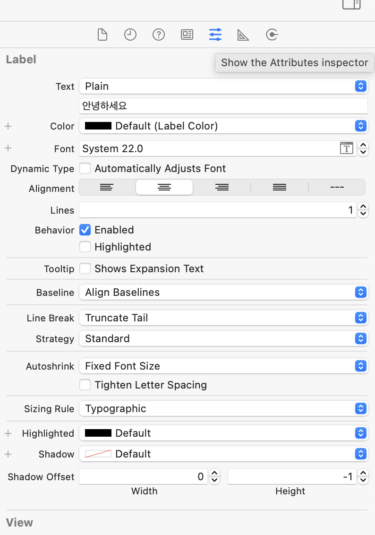Open the Baseline dropdown Align Baselines
The image size is (375, 535).
[x=224, y=292]
